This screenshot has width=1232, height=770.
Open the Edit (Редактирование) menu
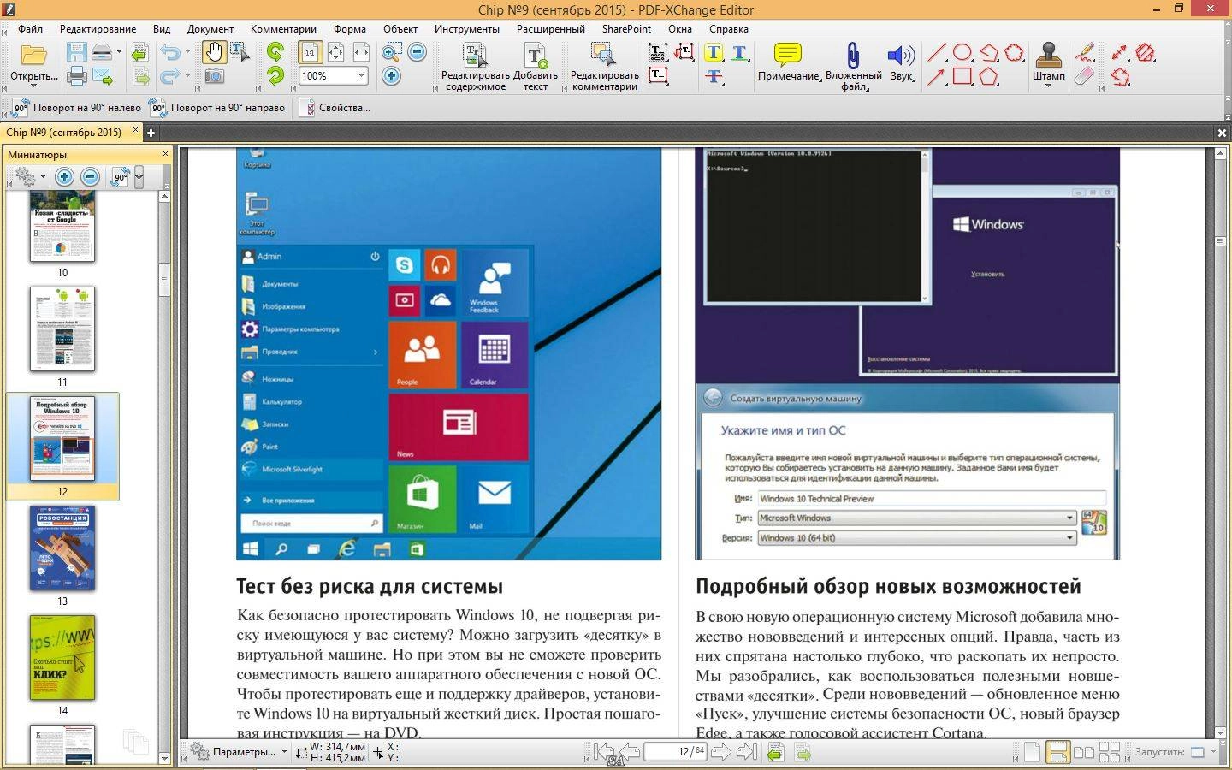point(98,28)
